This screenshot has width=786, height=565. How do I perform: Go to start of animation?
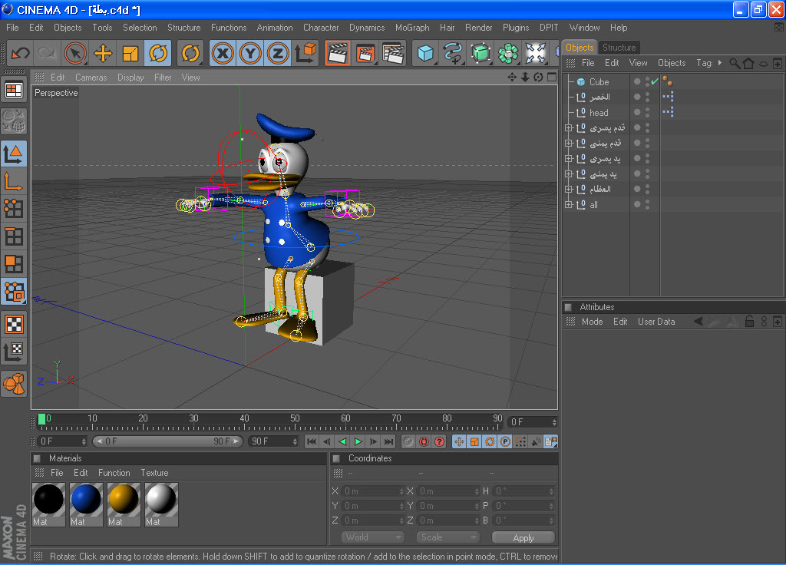(x=312, y=441)
